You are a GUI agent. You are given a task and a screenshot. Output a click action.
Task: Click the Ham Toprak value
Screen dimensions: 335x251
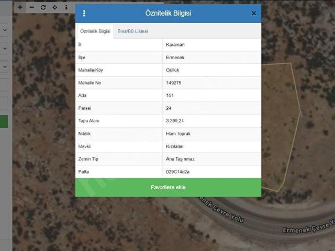click(x=178, y=134)
